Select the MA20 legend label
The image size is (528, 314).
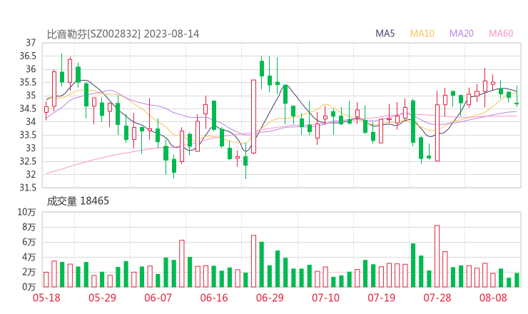point(462,34)
